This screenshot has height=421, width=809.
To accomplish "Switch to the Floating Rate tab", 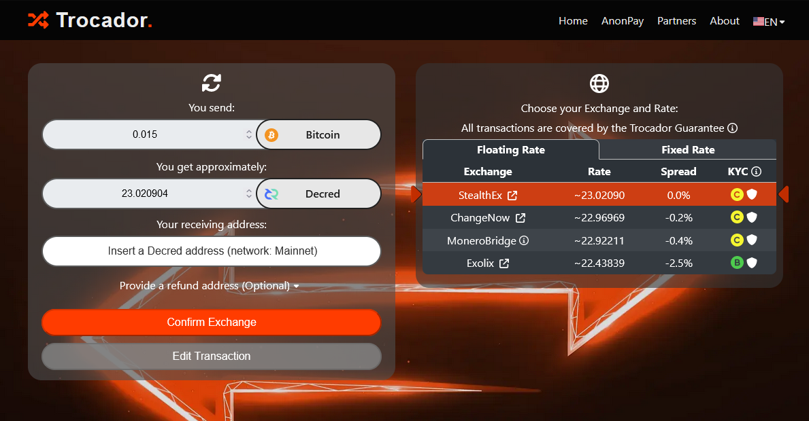I will pos(511,150).
